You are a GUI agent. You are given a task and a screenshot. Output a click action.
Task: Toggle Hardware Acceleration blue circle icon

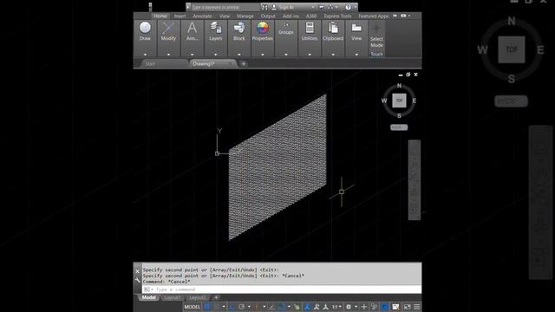point(384,307)
